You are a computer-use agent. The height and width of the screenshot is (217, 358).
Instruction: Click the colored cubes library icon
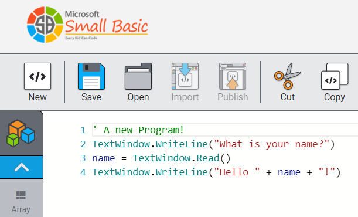point(21,133)
